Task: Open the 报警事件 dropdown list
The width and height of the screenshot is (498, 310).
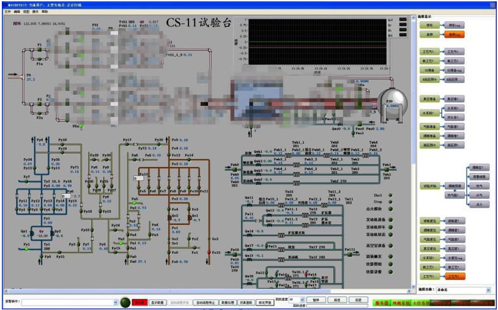Action: tap(116, 302)
